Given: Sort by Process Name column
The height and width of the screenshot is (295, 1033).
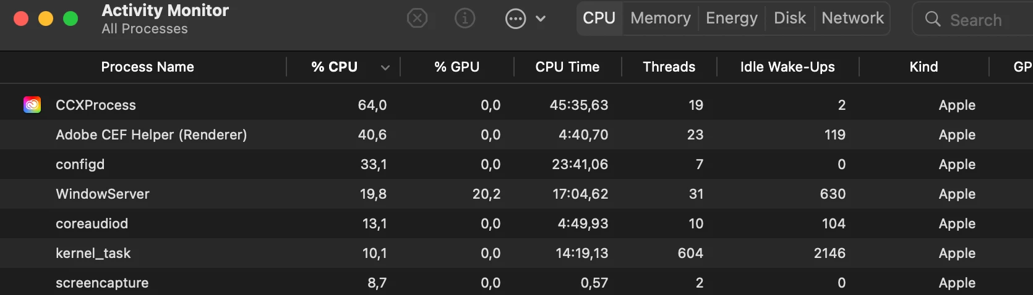Looking at the screenshot, I should tap(147, 67).
